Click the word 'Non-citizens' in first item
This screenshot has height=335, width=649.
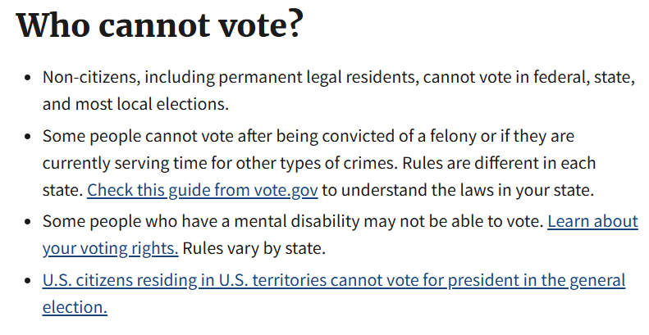[91, 77]
